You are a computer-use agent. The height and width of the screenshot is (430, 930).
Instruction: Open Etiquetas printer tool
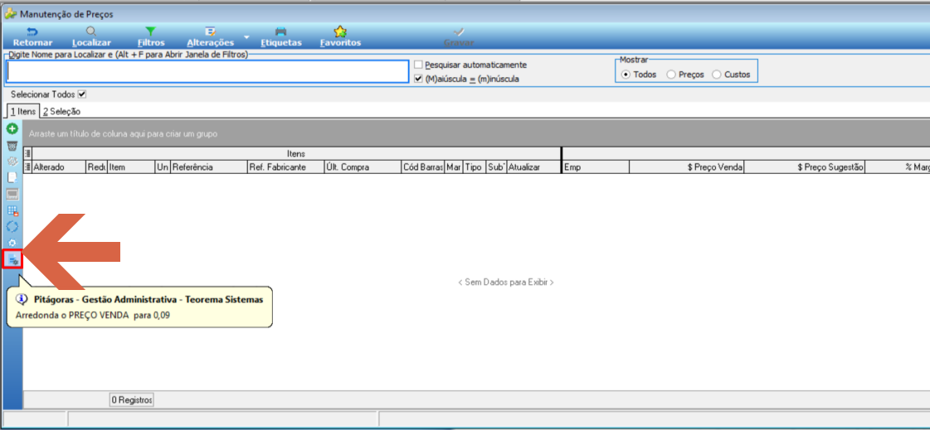click(x=281, y=36)
